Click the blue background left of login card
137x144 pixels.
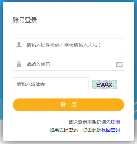pyautogui.click(x=1, y=56)
